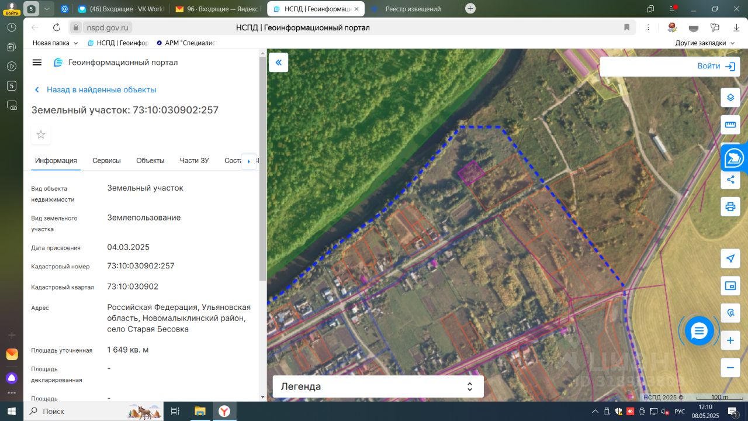This screenshot has height=421, width=748.
Task: Click the nspd.gov.ru address field
Action: point(109,27)
